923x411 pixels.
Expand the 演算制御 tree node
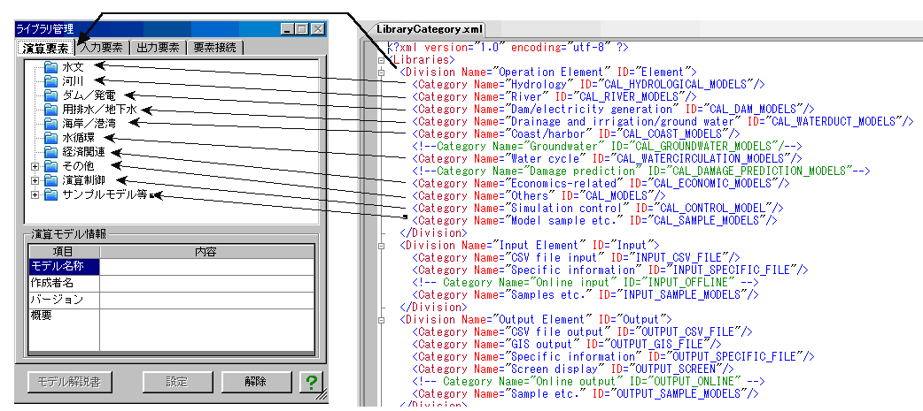tap(35, 180)
